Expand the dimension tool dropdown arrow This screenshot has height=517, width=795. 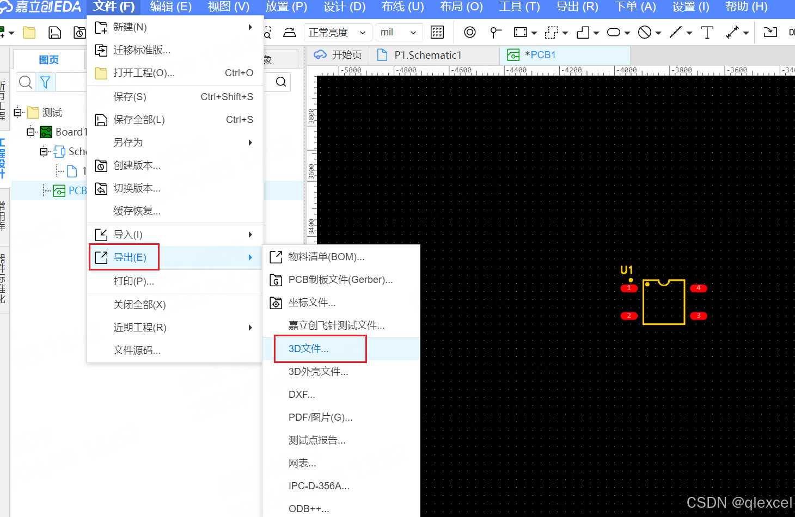746,33
